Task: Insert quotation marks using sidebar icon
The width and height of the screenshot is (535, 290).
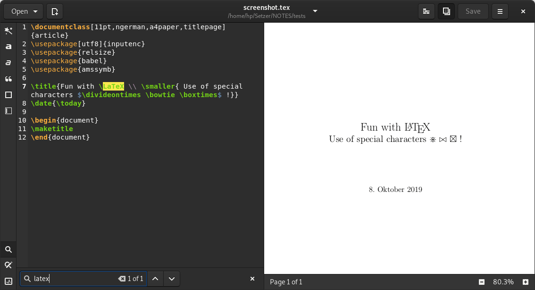Action: (8, 79)
